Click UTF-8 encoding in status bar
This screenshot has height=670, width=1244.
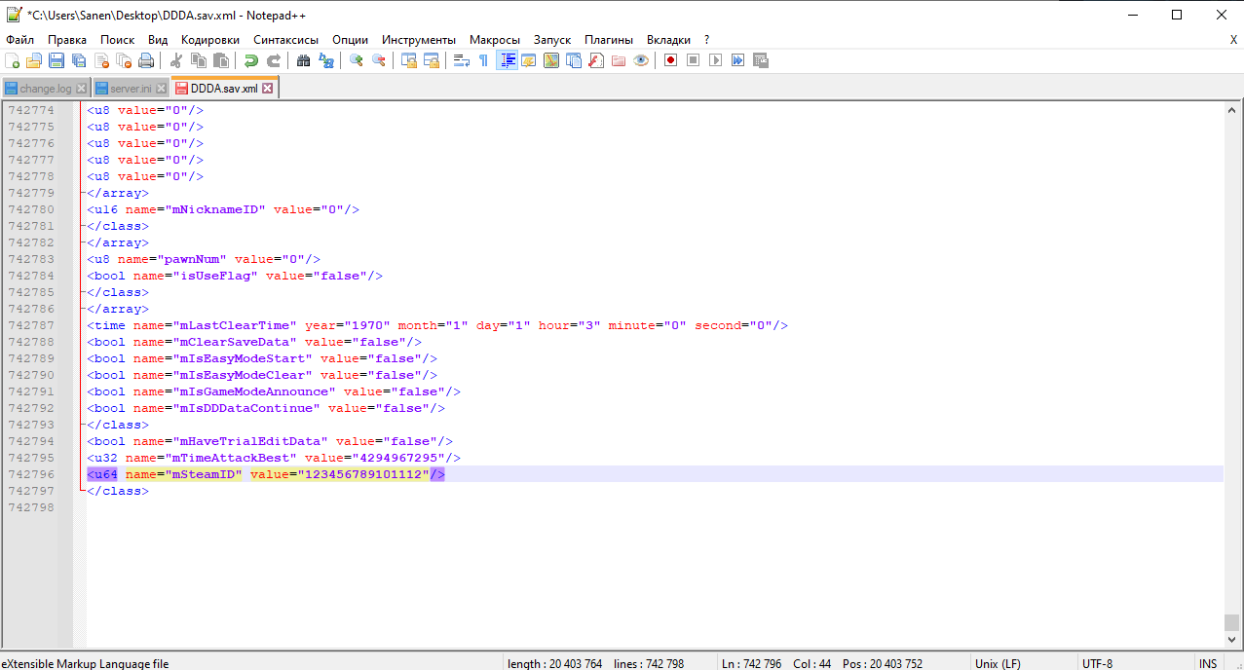click(1096, 663)
